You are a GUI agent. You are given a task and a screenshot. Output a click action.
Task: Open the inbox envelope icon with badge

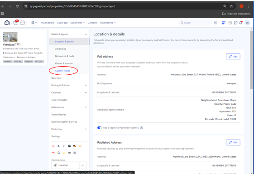click(16, 22)
